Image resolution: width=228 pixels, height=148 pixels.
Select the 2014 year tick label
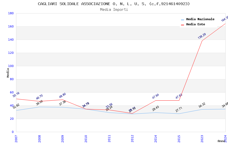click(156, 139)
